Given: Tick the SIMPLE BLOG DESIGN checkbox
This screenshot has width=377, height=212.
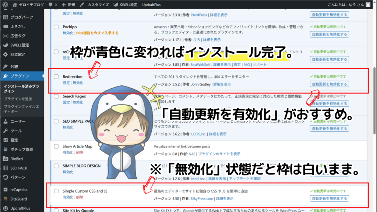Looking at the screenshot, I should click(x=56, y=166).
